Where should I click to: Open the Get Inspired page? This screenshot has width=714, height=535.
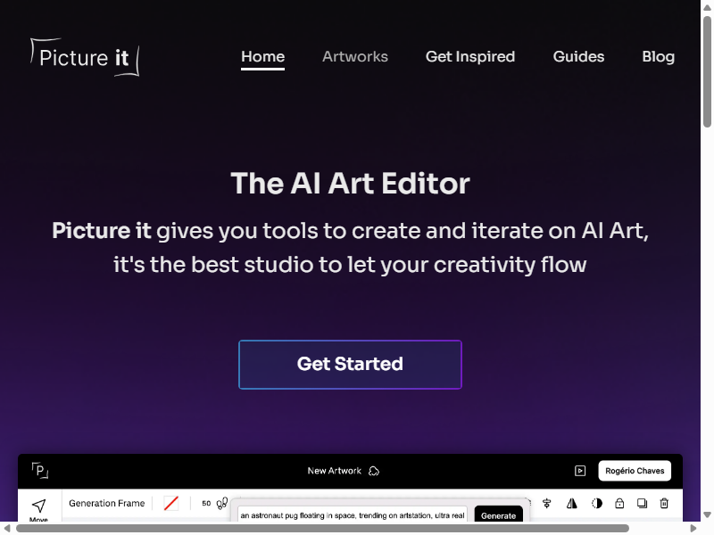click(x=470, y=56)
